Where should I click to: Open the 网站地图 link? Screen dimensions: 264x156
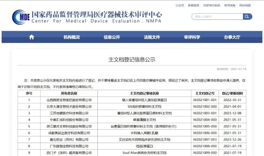point(245,5)
